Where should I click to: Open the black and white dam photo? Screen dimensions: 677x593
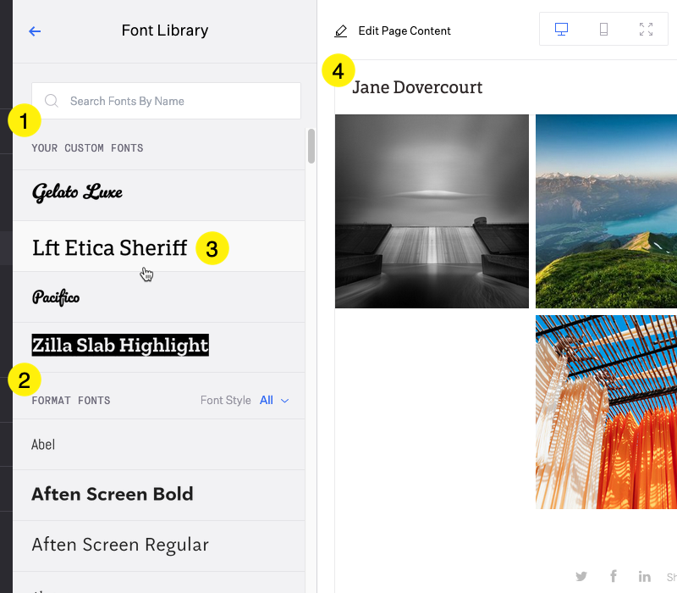click(x=432, y=211)
